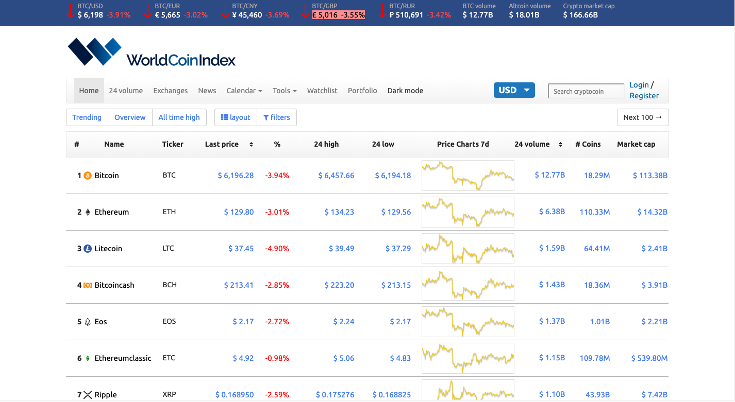Image resolution: width=735 pixels, height=402 pixels.
Task: Sort by Last price column arrows
Action: point(251,145)
